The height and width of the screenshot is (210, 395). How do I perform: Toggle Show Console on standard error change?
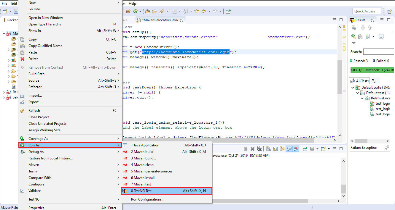coord(296,149)
